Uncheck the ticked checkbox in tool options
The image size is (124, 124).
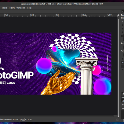click(122, 22)
